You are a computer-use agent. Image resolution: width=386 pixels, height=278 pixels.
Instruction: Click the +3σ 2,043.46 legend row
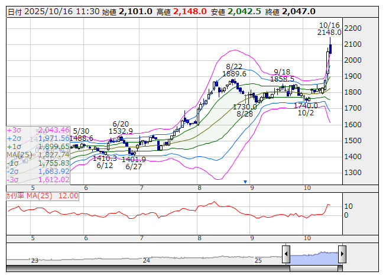(38, 130)
